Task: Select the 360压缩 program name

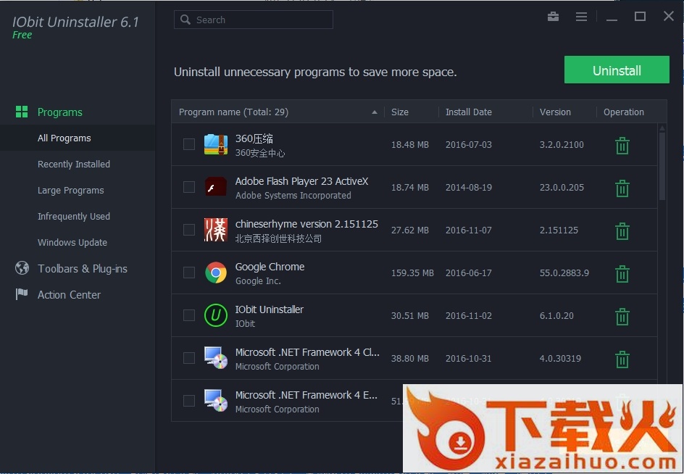Action: pyautogui.click(x=254, y=138)
